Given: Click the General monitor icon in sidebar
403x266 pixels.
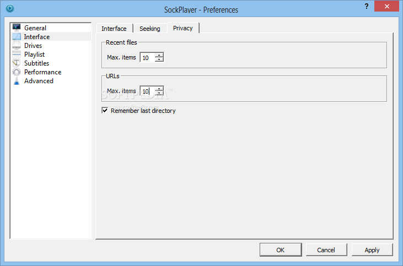Looking at the screenshot, I should [17, 28].
